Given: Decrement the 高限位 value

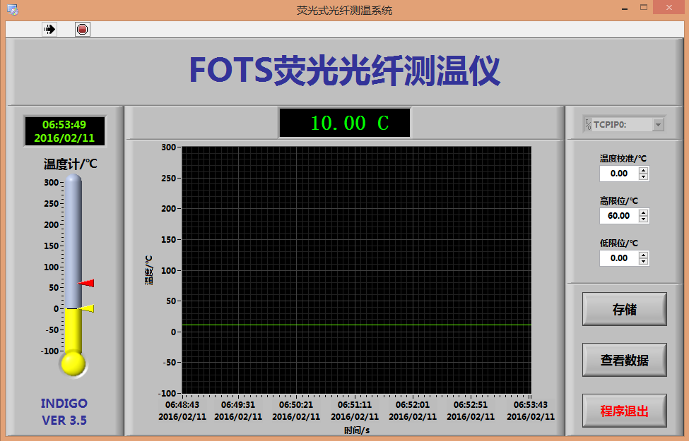Looking at the screenshot, I should click(644, 219).
